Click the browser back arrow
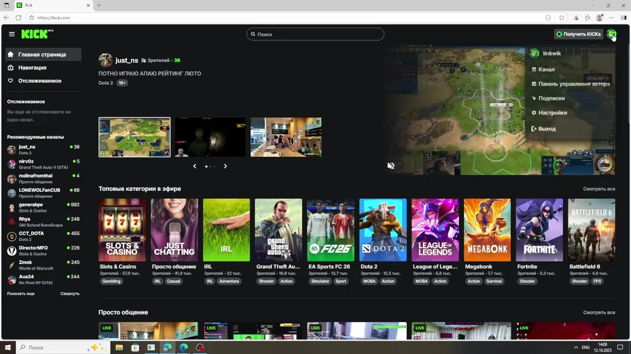 [x=6, y=18]
